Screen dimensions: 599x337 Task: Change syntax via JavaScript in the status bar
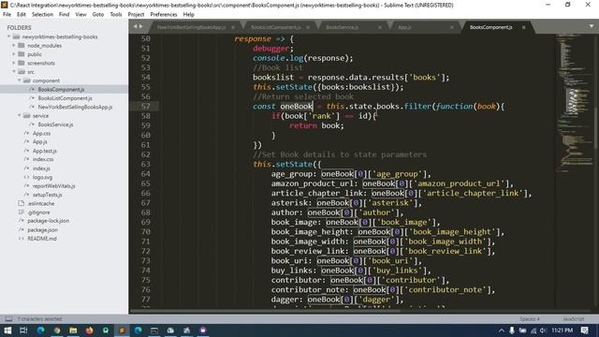[573, 318]
